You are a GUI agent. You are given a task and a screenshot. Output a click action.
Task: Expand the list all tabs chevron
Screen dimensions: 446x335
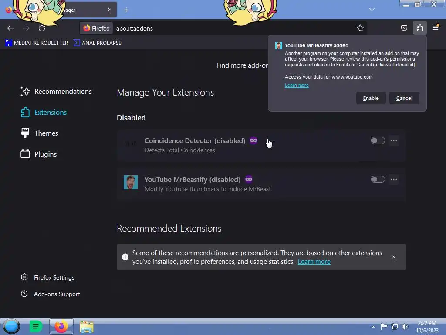pyautogui.click(x=372, y=10)
